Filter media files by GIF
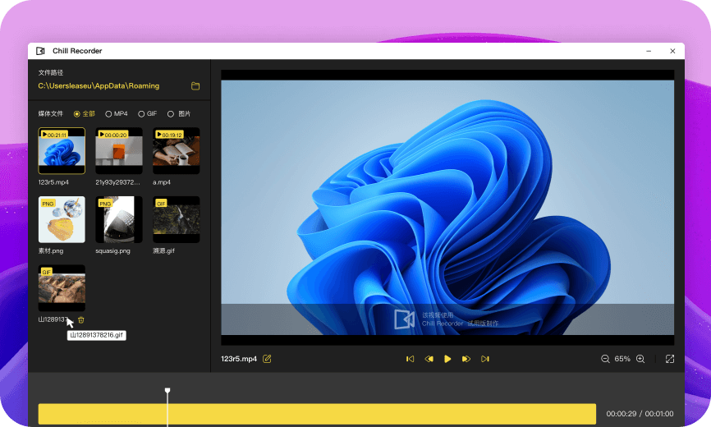This screenshot has height=427, width=711. (x=141, y=114)
